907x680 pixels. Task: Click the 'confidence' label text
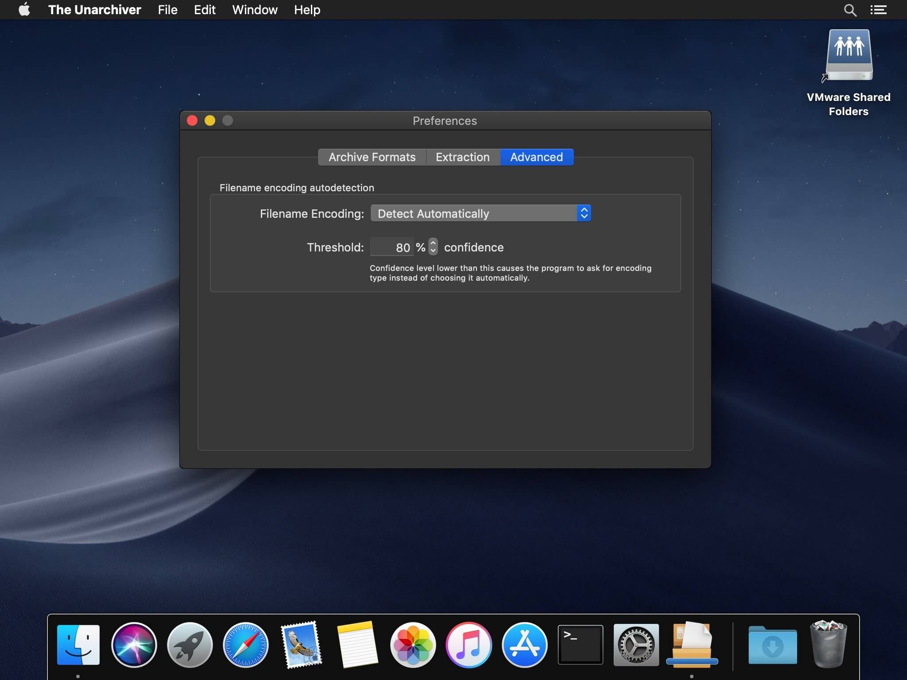coord(474,247)
